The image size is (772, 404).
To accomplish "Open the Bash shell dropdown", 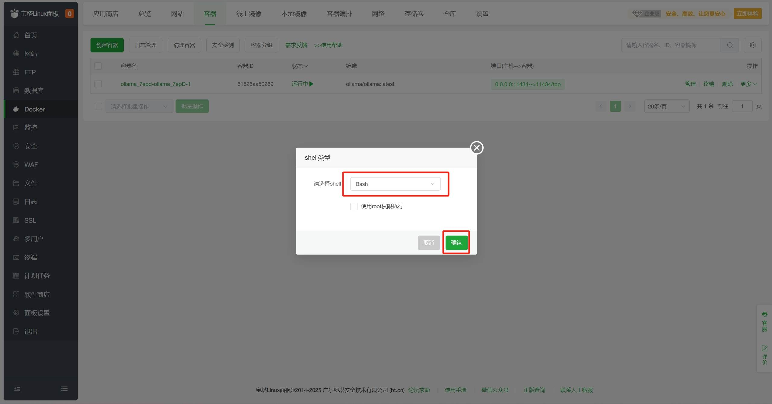I will click(395, 184).
